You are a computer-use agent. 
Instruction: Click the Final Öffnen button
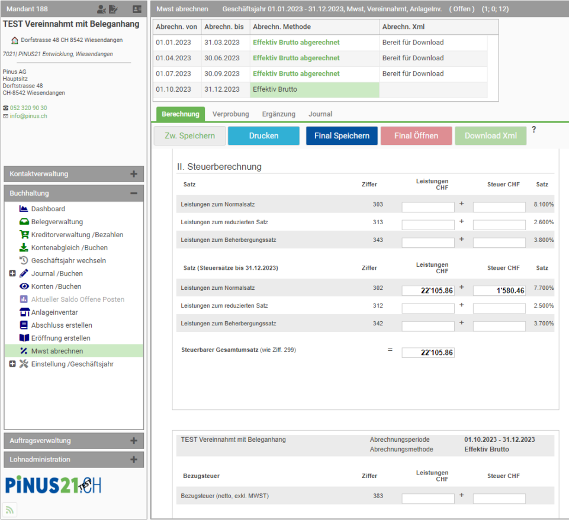pos(416,135)
